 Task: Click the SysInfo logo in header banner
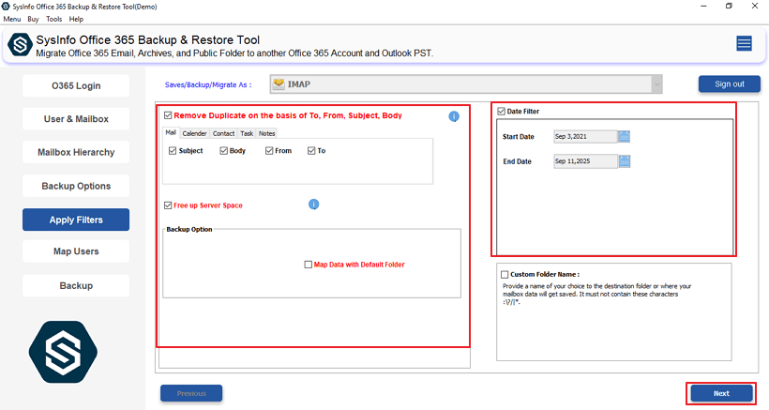click(20, 45)
